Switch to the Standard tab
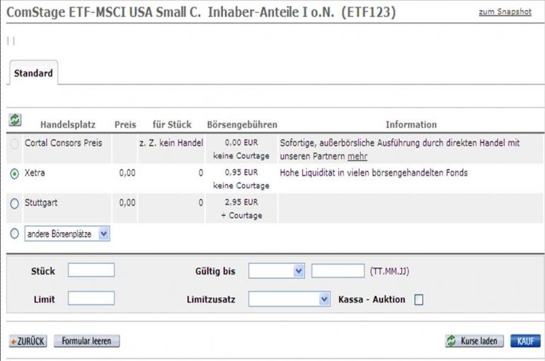 pyautogui.click(x=33, y=73)
